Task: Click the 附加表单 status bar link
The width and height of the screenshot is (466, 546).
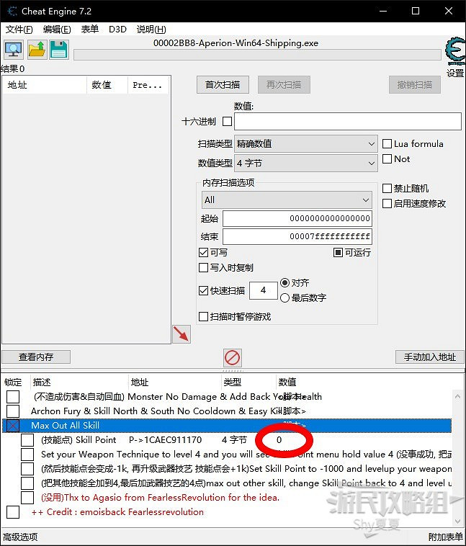Action: 445,537
